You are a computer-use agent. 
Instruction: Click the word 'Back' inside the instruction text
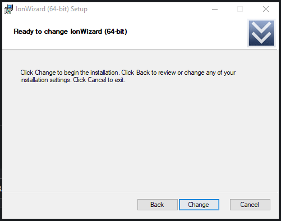click(x=143, y=73)
